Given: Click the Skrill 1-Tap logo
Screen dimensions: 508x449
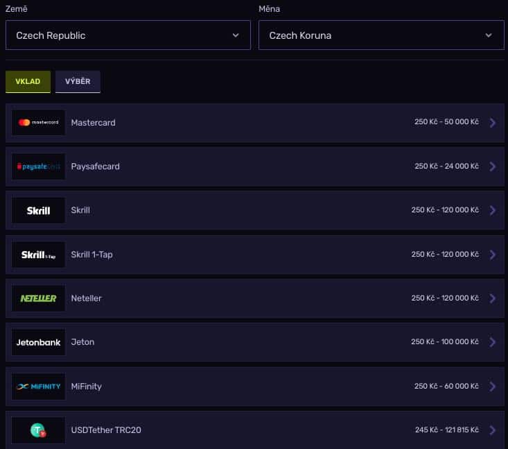Looking at the screenshot, I should (x=39, y=255).
